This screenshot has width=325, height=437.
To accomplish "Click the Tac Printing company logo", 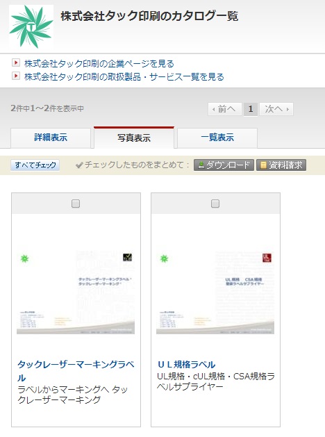I will click(x=31, y=27).
